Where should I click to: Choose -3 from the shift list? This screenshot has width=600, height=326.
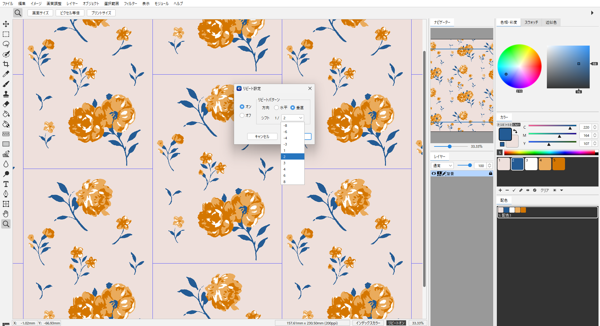293,144
